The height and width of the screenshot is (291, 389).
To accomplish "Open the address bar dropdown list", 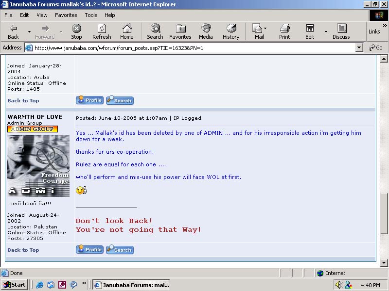I will [x=359, y=48].
